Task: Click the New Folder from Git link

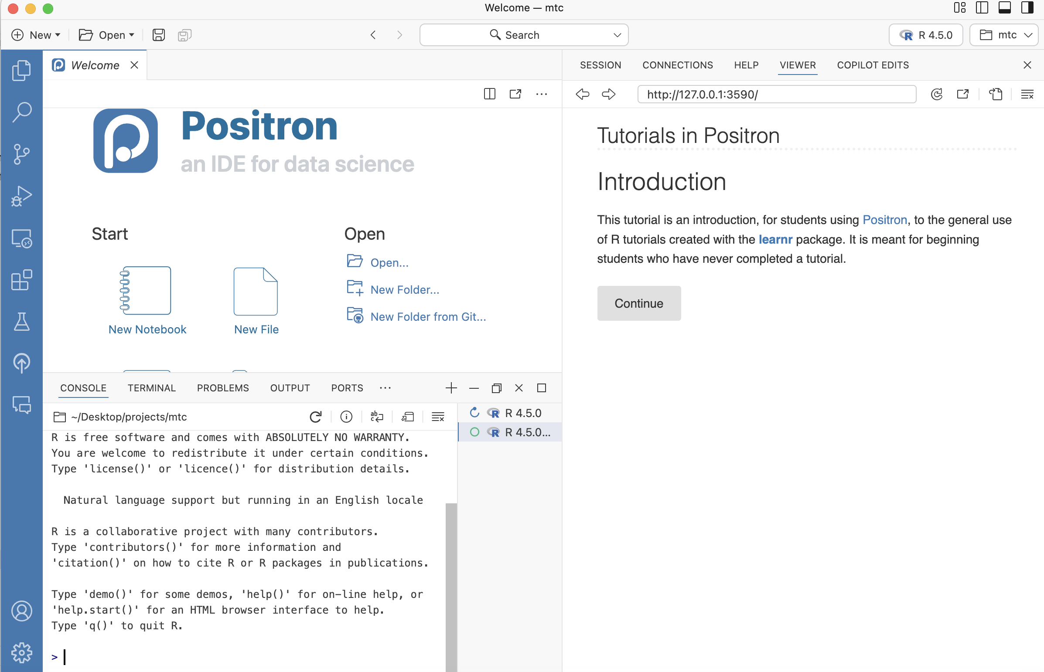Action: 428,317
